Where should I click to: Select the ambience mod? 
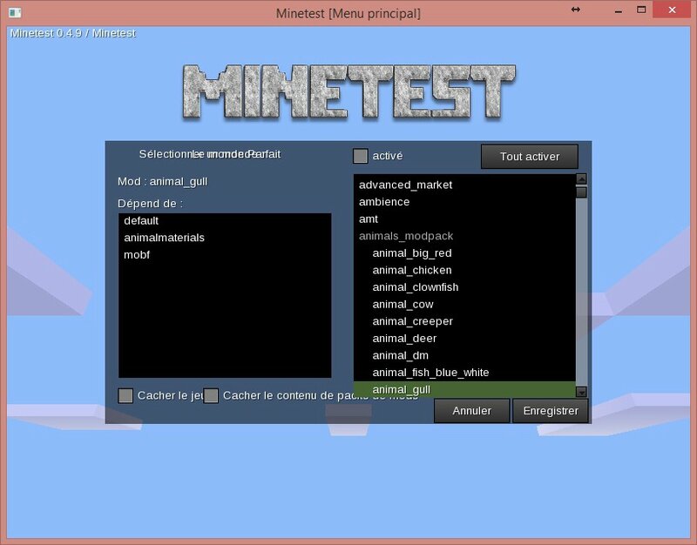point(384,202)
